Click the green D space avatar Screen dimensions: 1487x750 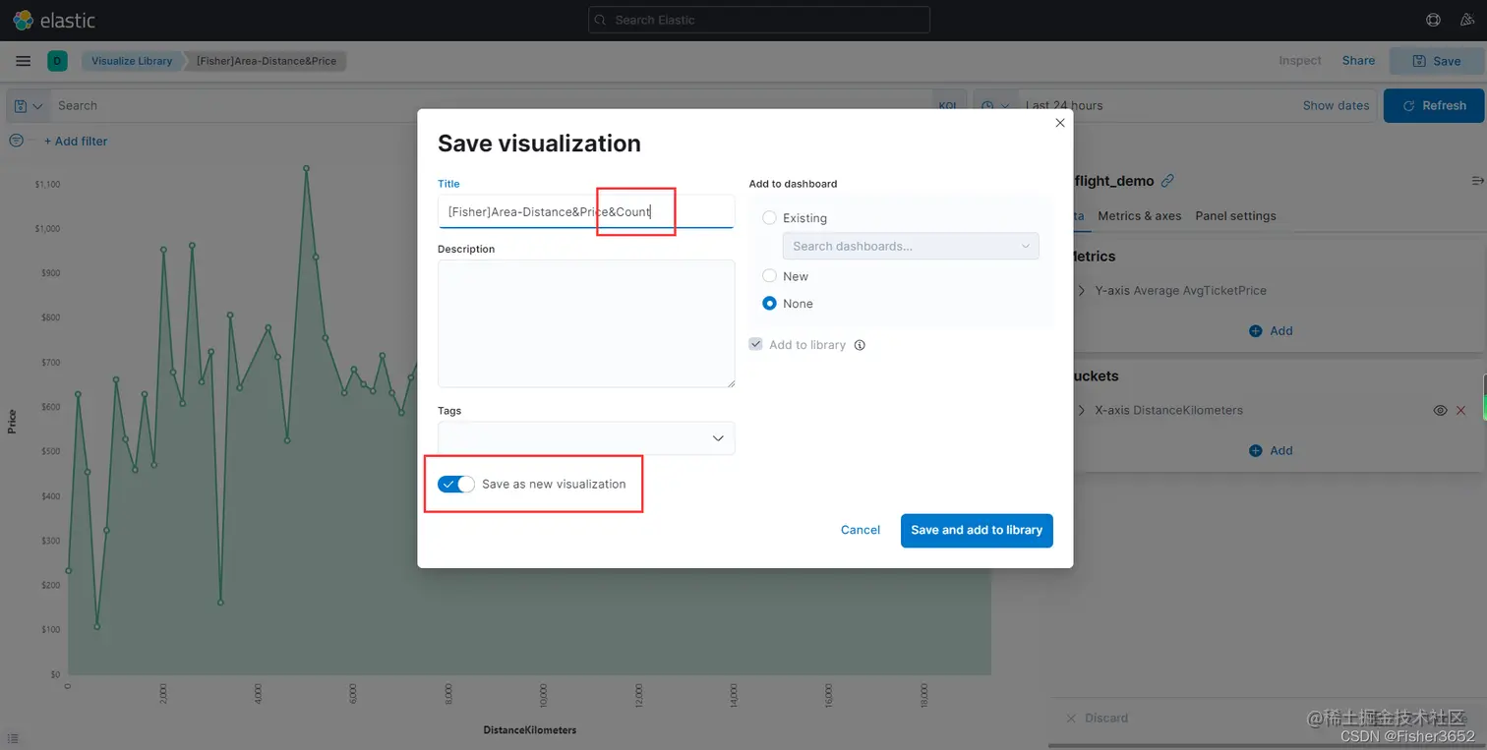tap(57, 61)
